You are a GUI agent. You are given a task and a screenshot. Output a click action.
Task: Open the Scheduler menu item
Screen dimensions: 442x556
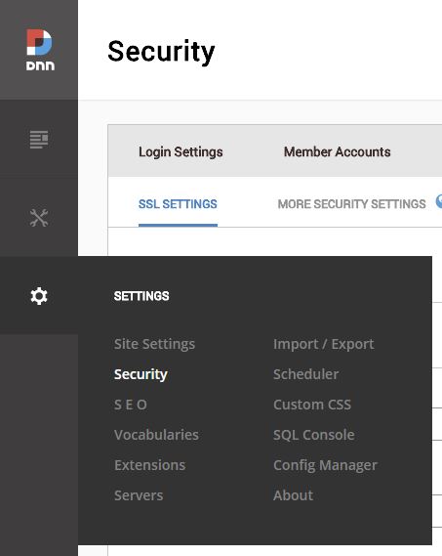click(305, 374)
